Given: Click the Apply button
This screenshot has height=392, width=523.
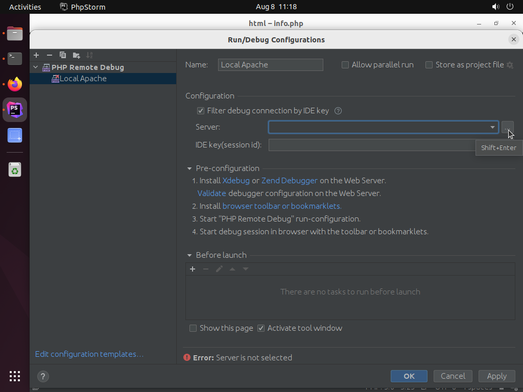Looking at the screenshot, I should pos(496,376).
